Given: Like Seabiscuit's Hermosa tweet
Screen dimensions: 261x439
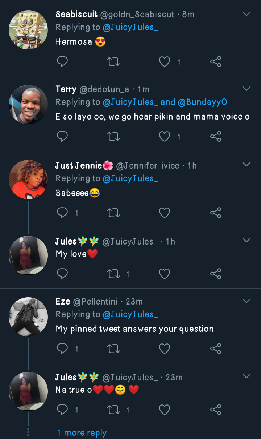Looking at the screenshot, I should click(165, 61).
